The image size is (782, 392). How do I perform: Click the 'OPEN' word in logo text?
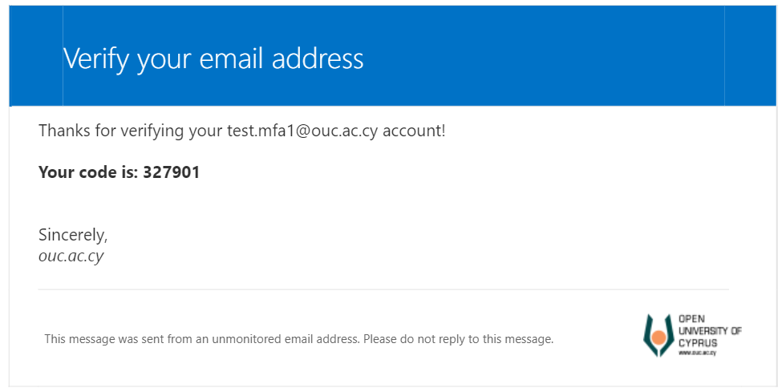[x=691, y=319]
